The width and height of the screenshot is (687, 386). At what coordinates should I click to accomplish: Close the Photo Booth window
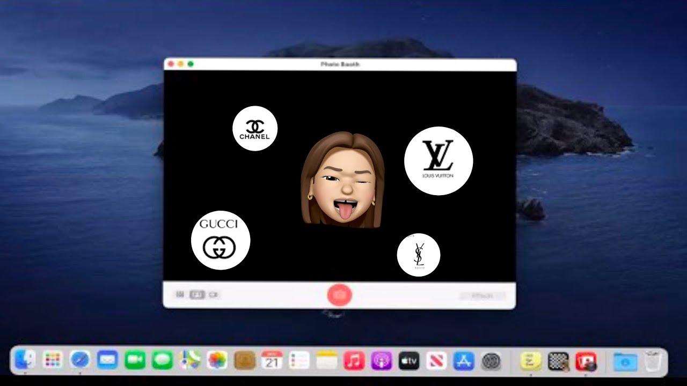coord(171,64)
